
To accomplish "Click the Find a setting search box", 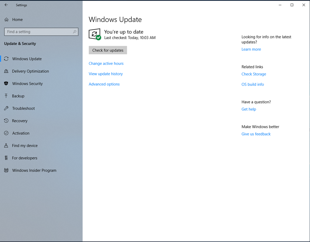I will click(x=41, y=31).
